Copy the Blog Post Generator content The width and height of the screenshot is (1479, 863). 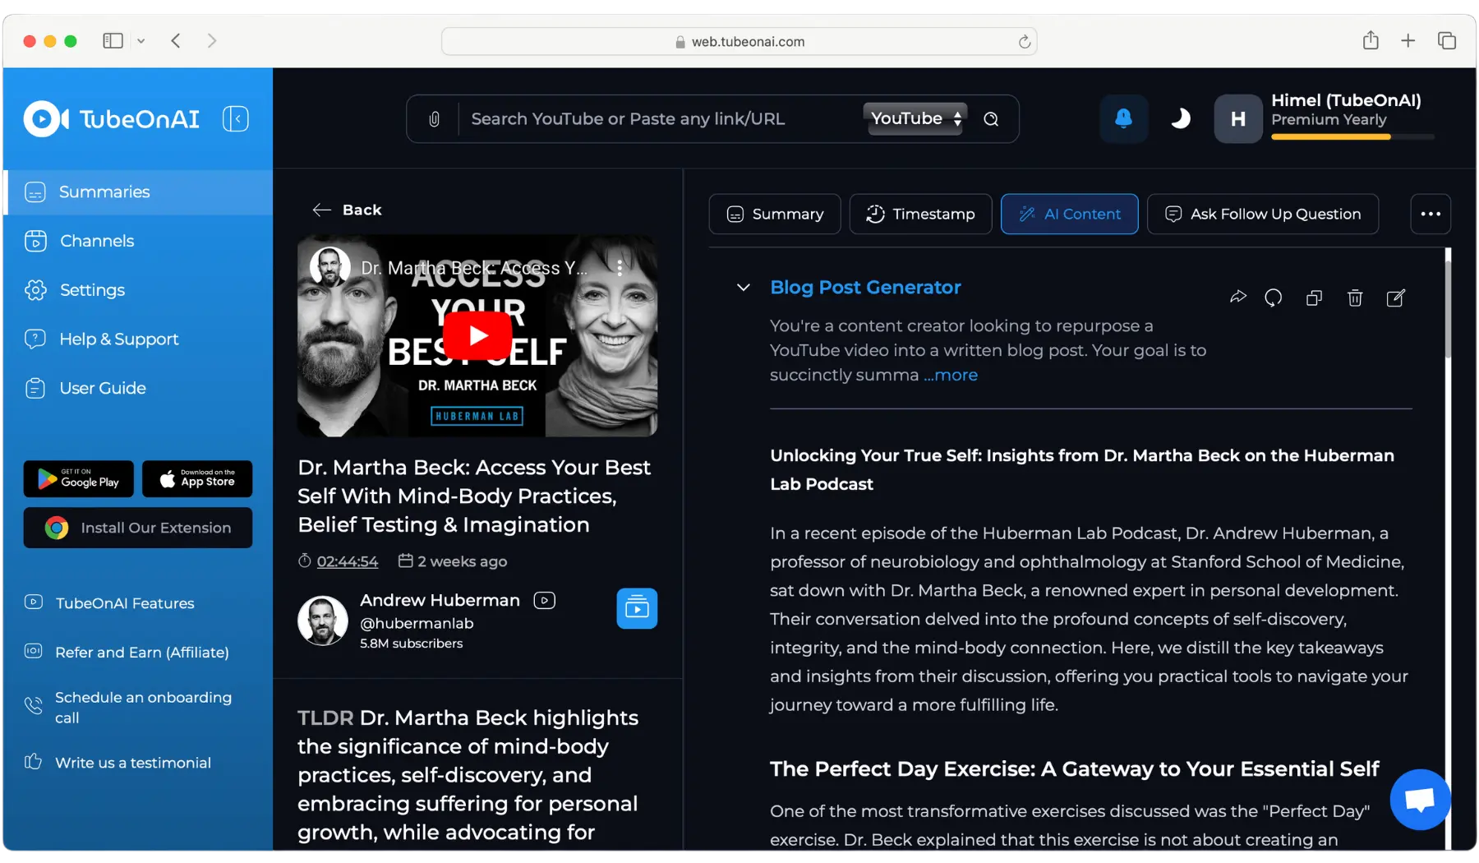tap(1314, 298)
